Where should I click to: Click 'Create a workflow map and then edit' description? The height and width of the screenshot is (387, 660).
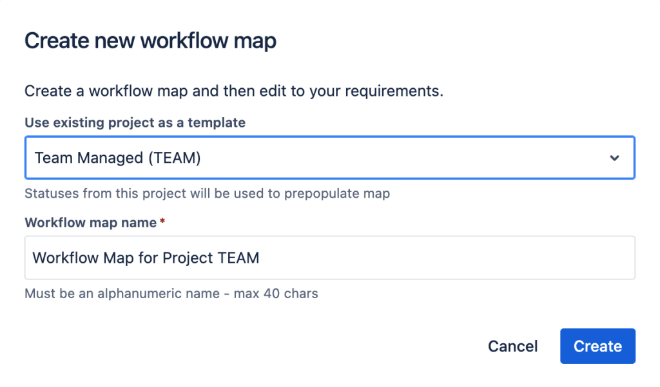[233, 91]
